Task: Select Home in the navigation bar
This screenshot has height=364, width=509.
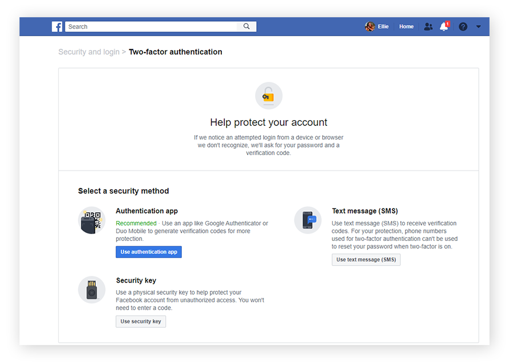Action: click(406, 26)
